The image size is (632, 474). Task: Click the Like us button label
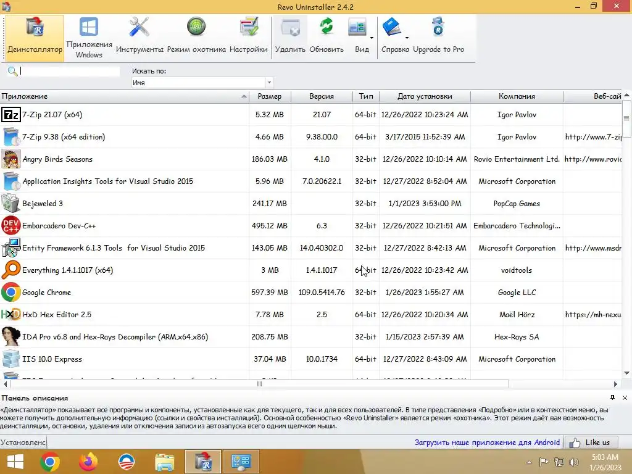coord(597,443)
